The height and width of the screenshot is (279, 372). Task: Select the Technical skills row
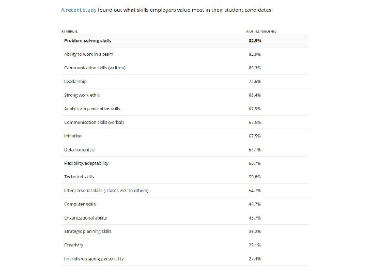tap(79, 177)
